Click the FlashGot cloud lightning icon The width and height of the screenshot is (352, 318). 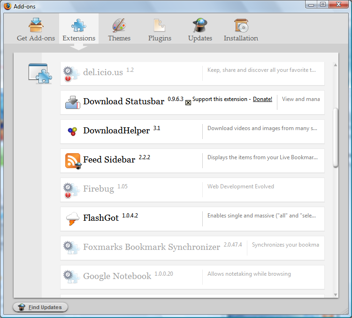tap(72, 219)
